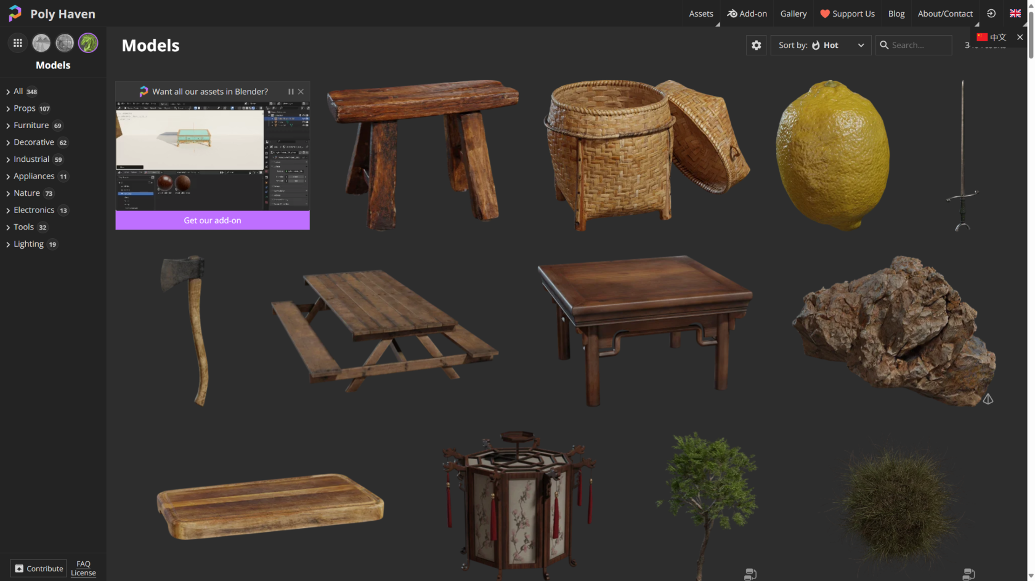The image size is (1035, 581).
Task: Click the Contribute button
Action: (x=39, y=569)
